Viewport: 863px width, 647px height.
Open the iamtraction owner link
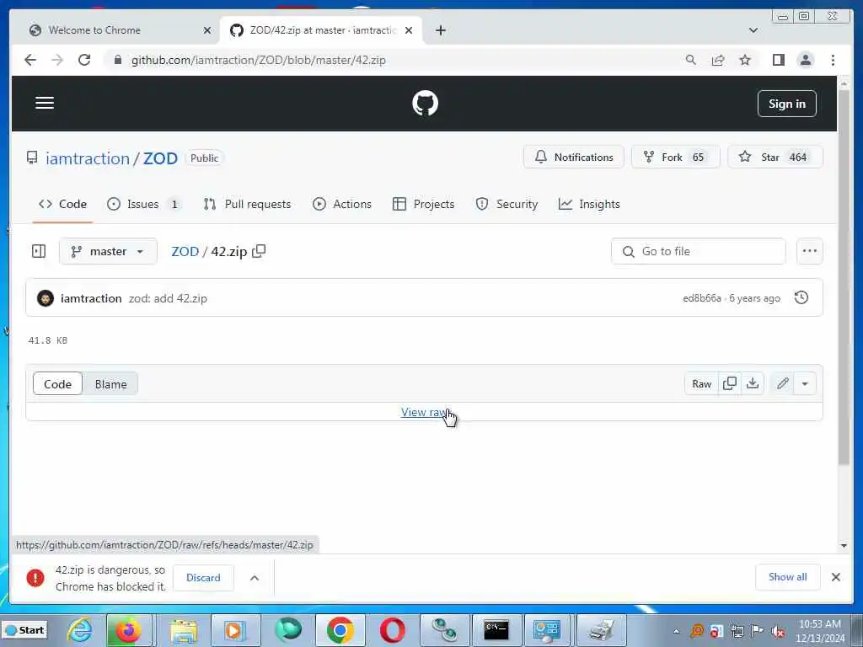pyautogui.click(x=88, y=158)
